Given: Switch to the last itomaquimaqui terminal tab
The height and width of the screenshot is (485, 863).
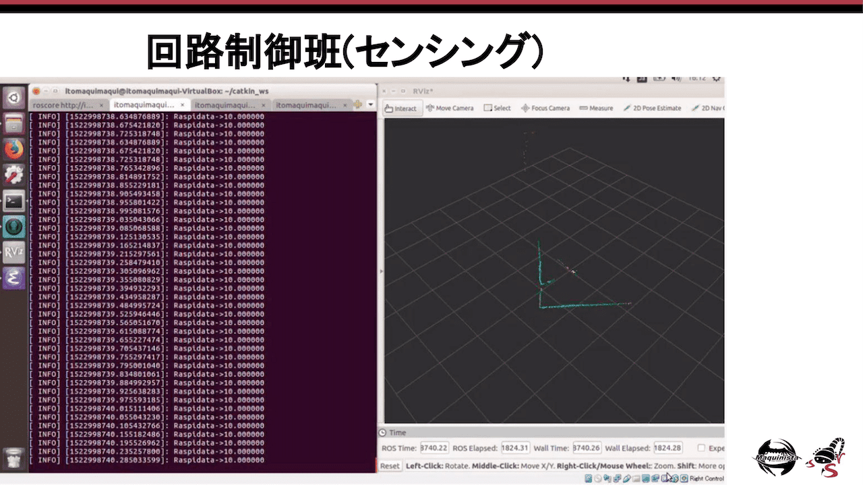Looking at the screenshot, I should click(x=305, y=105).
